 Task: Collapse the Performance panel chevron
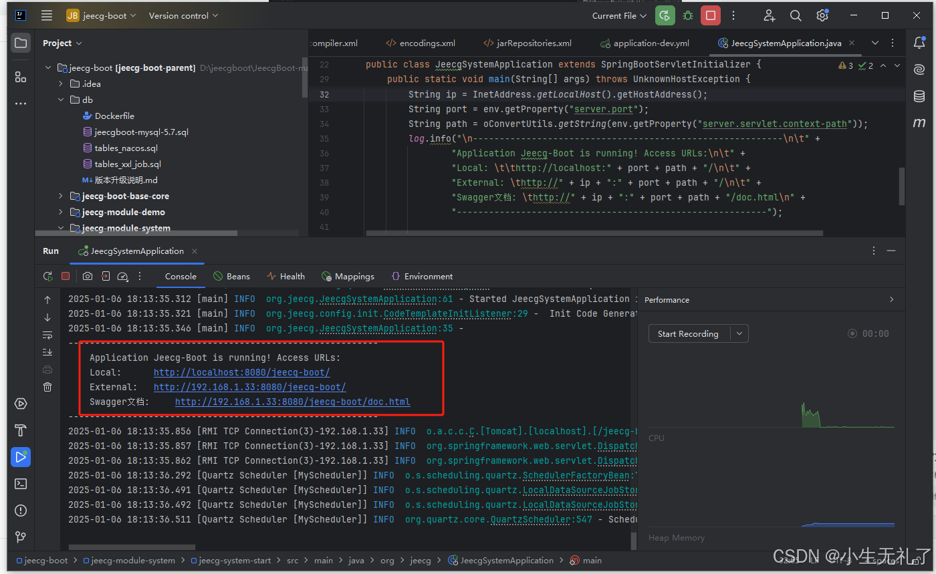coord(891,299)
